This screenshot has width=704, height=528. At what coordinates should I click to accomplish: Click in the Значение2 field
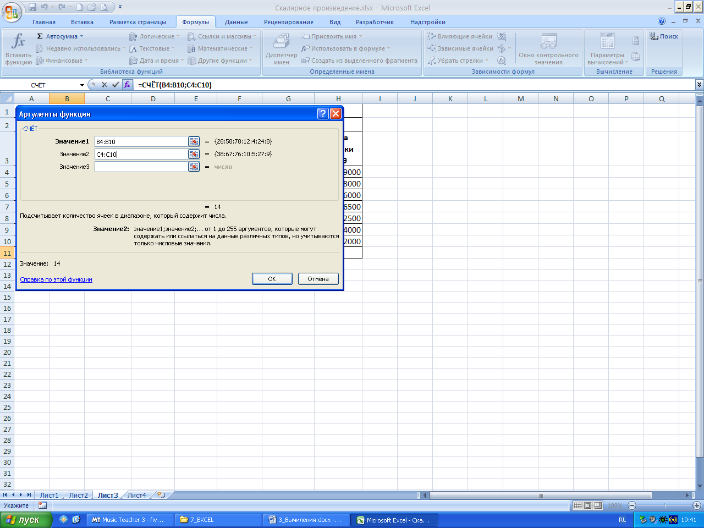141,154
